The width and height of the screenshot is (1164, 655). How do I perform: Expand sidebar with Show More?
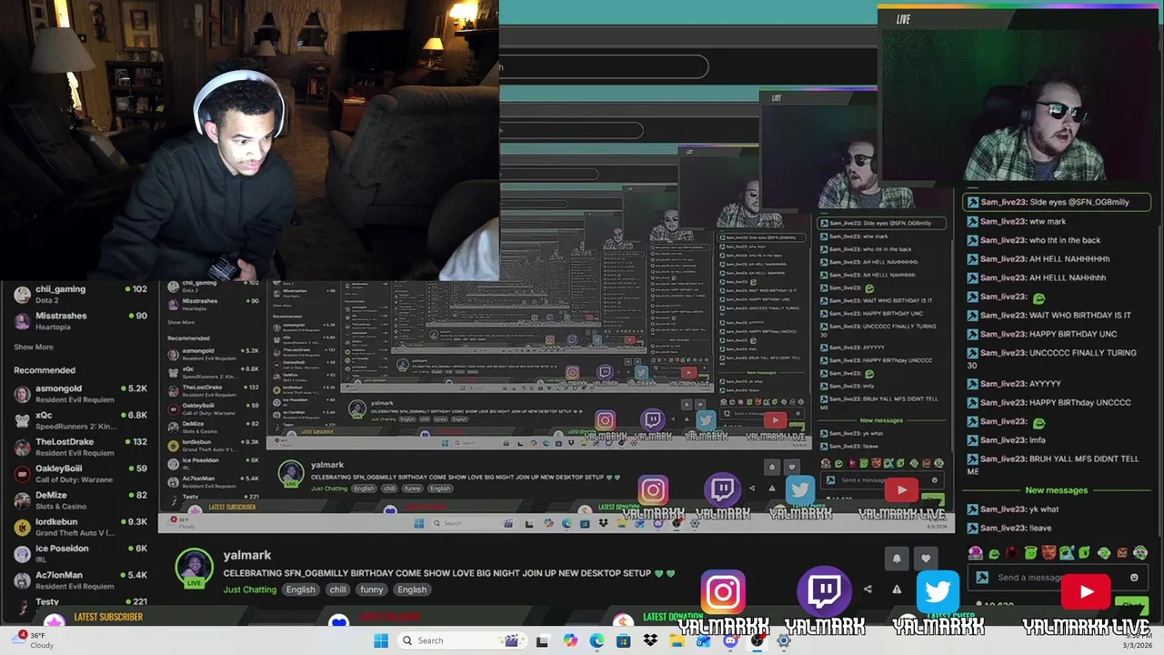[34, 347]
